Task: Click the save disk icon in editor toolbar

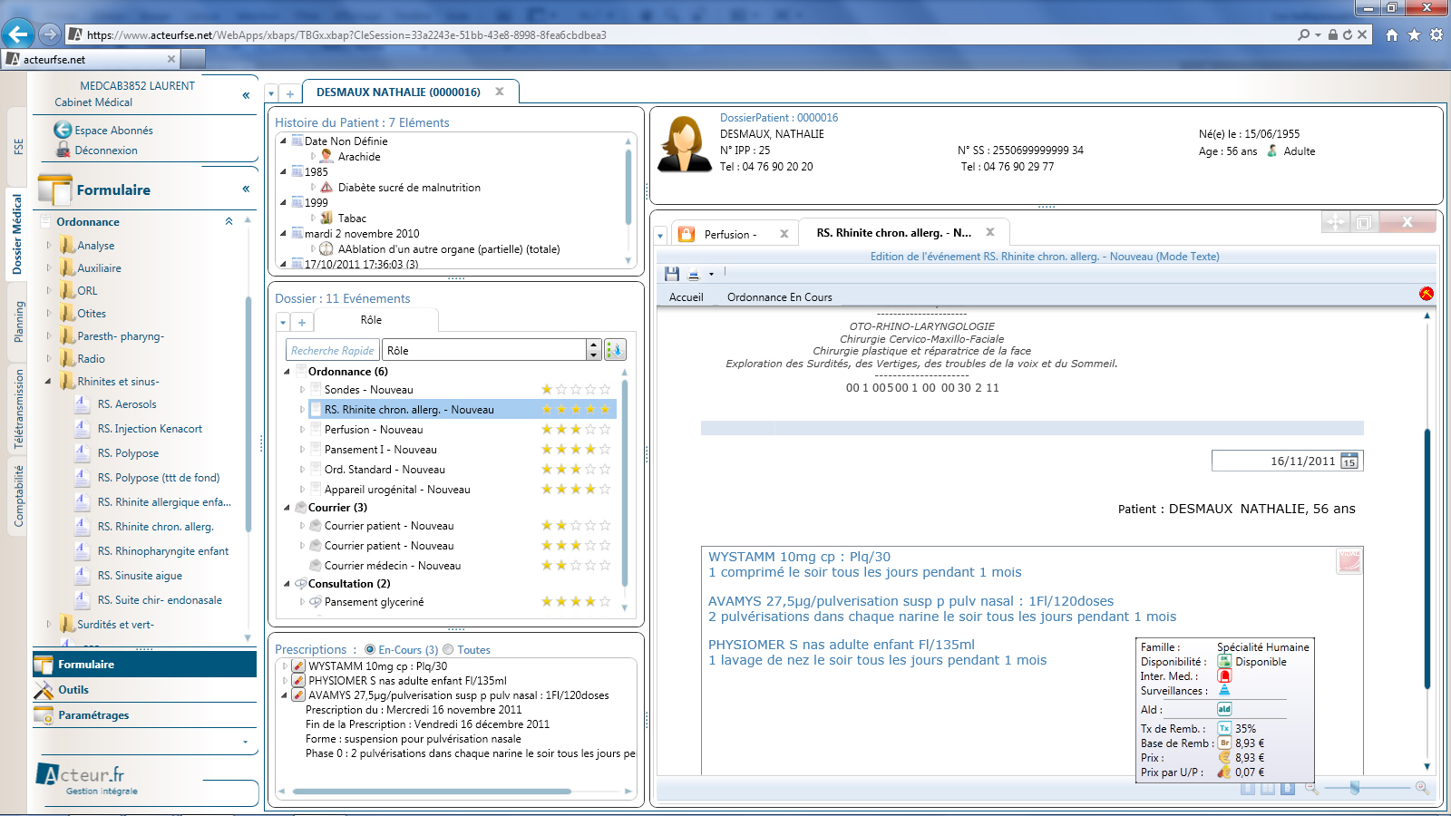Action: coord(671,274)
